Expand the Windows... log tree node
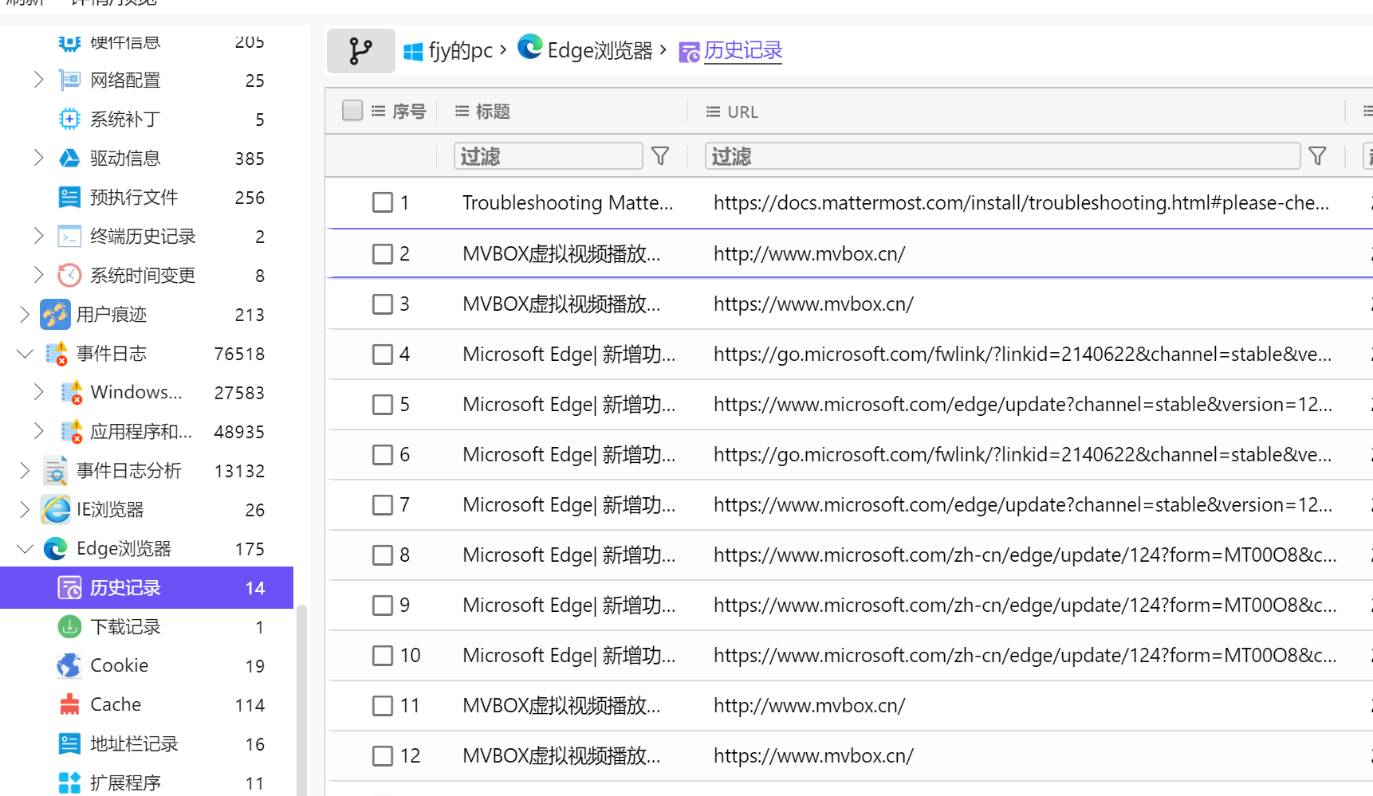Image resolution: width=1373 pixels, height=796 pixels. (38, 392)
